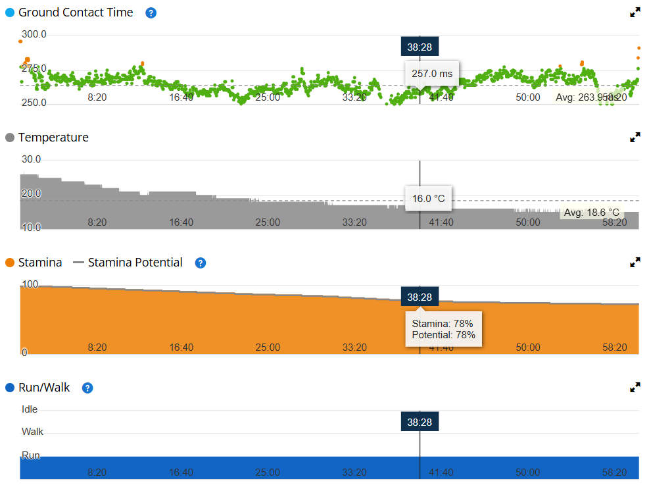
Task: Expand Run/Walk chart to full size
Action: pos(635,388)
